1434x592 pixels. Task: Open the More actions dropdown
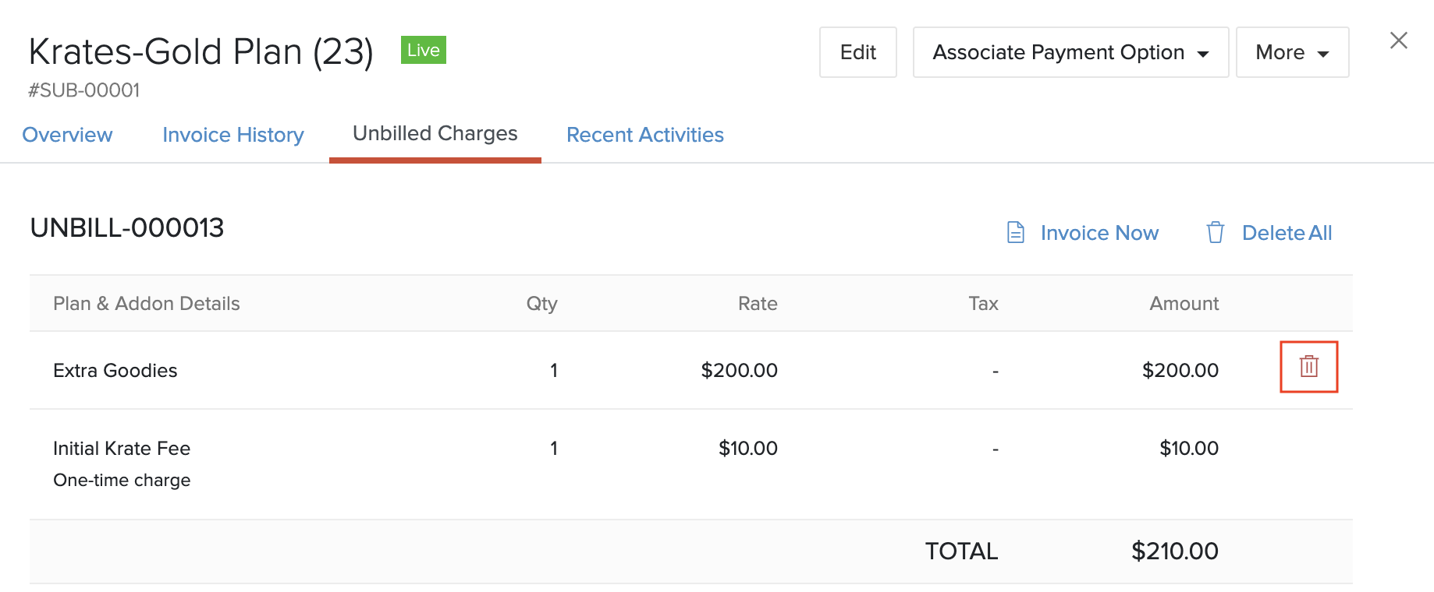[x=1291, y=52]
